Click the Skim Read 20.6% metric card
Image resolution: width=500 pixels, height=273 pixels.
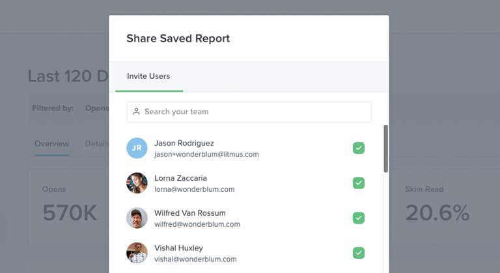(x=444, y=207)
